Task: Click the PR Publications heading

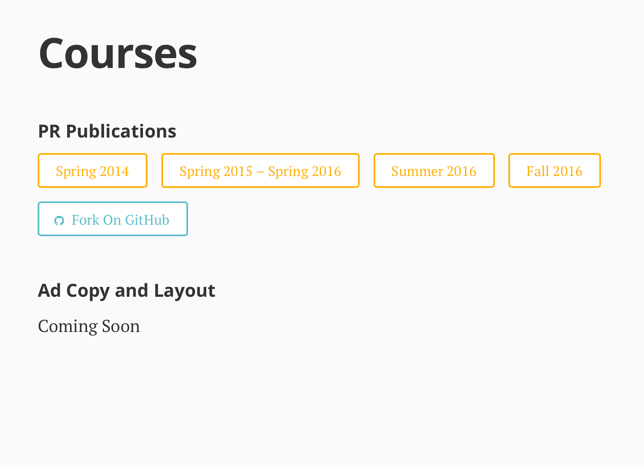Action: tap(107, 131)
